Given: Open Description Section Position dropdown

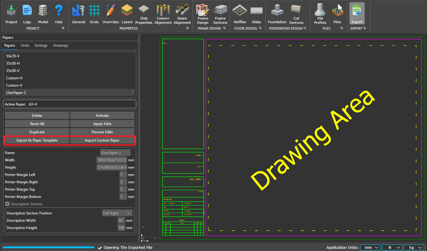Looking at the screenshot, I should pos(117,213).
